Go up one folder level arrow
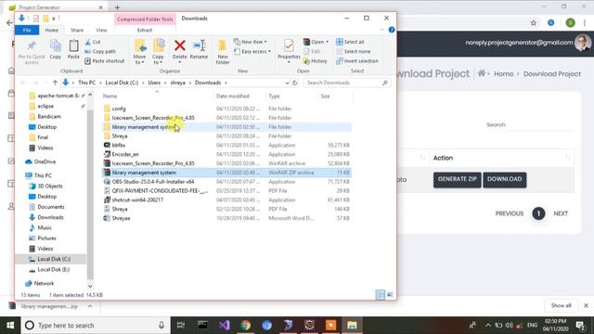This screenshot has width=594, height=334. (56, 83)
